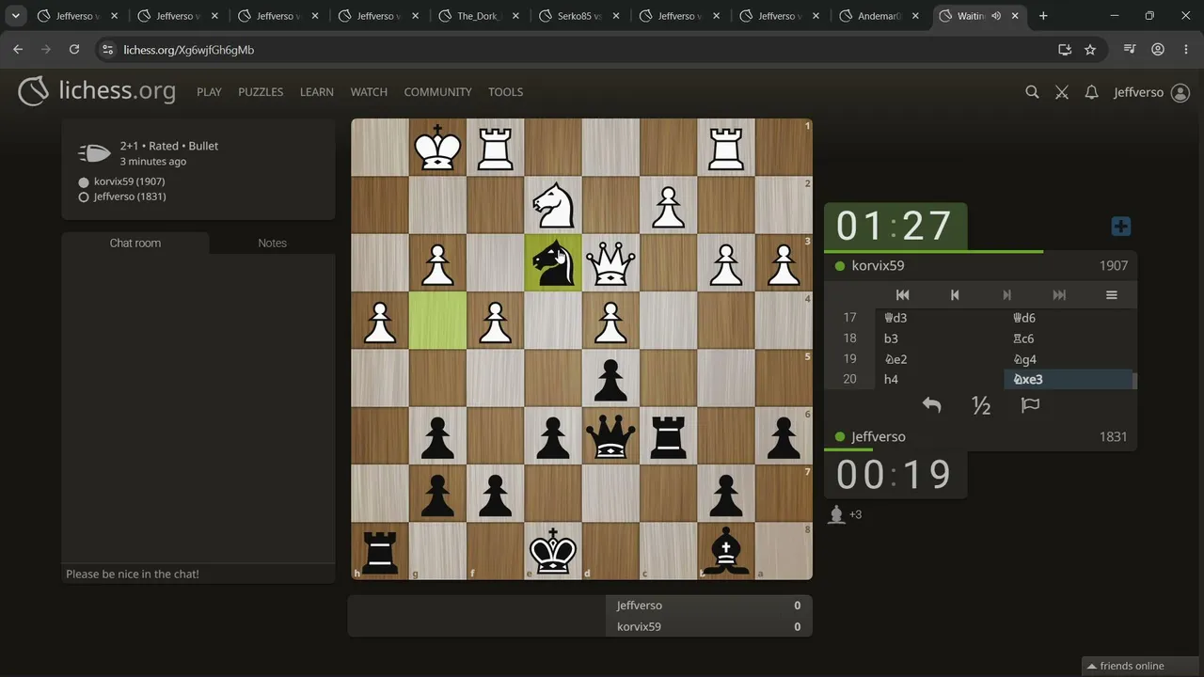The image size is (1204, 677).
Task: Go to move 19 Ne2
Action: click(x=940, y=359)
